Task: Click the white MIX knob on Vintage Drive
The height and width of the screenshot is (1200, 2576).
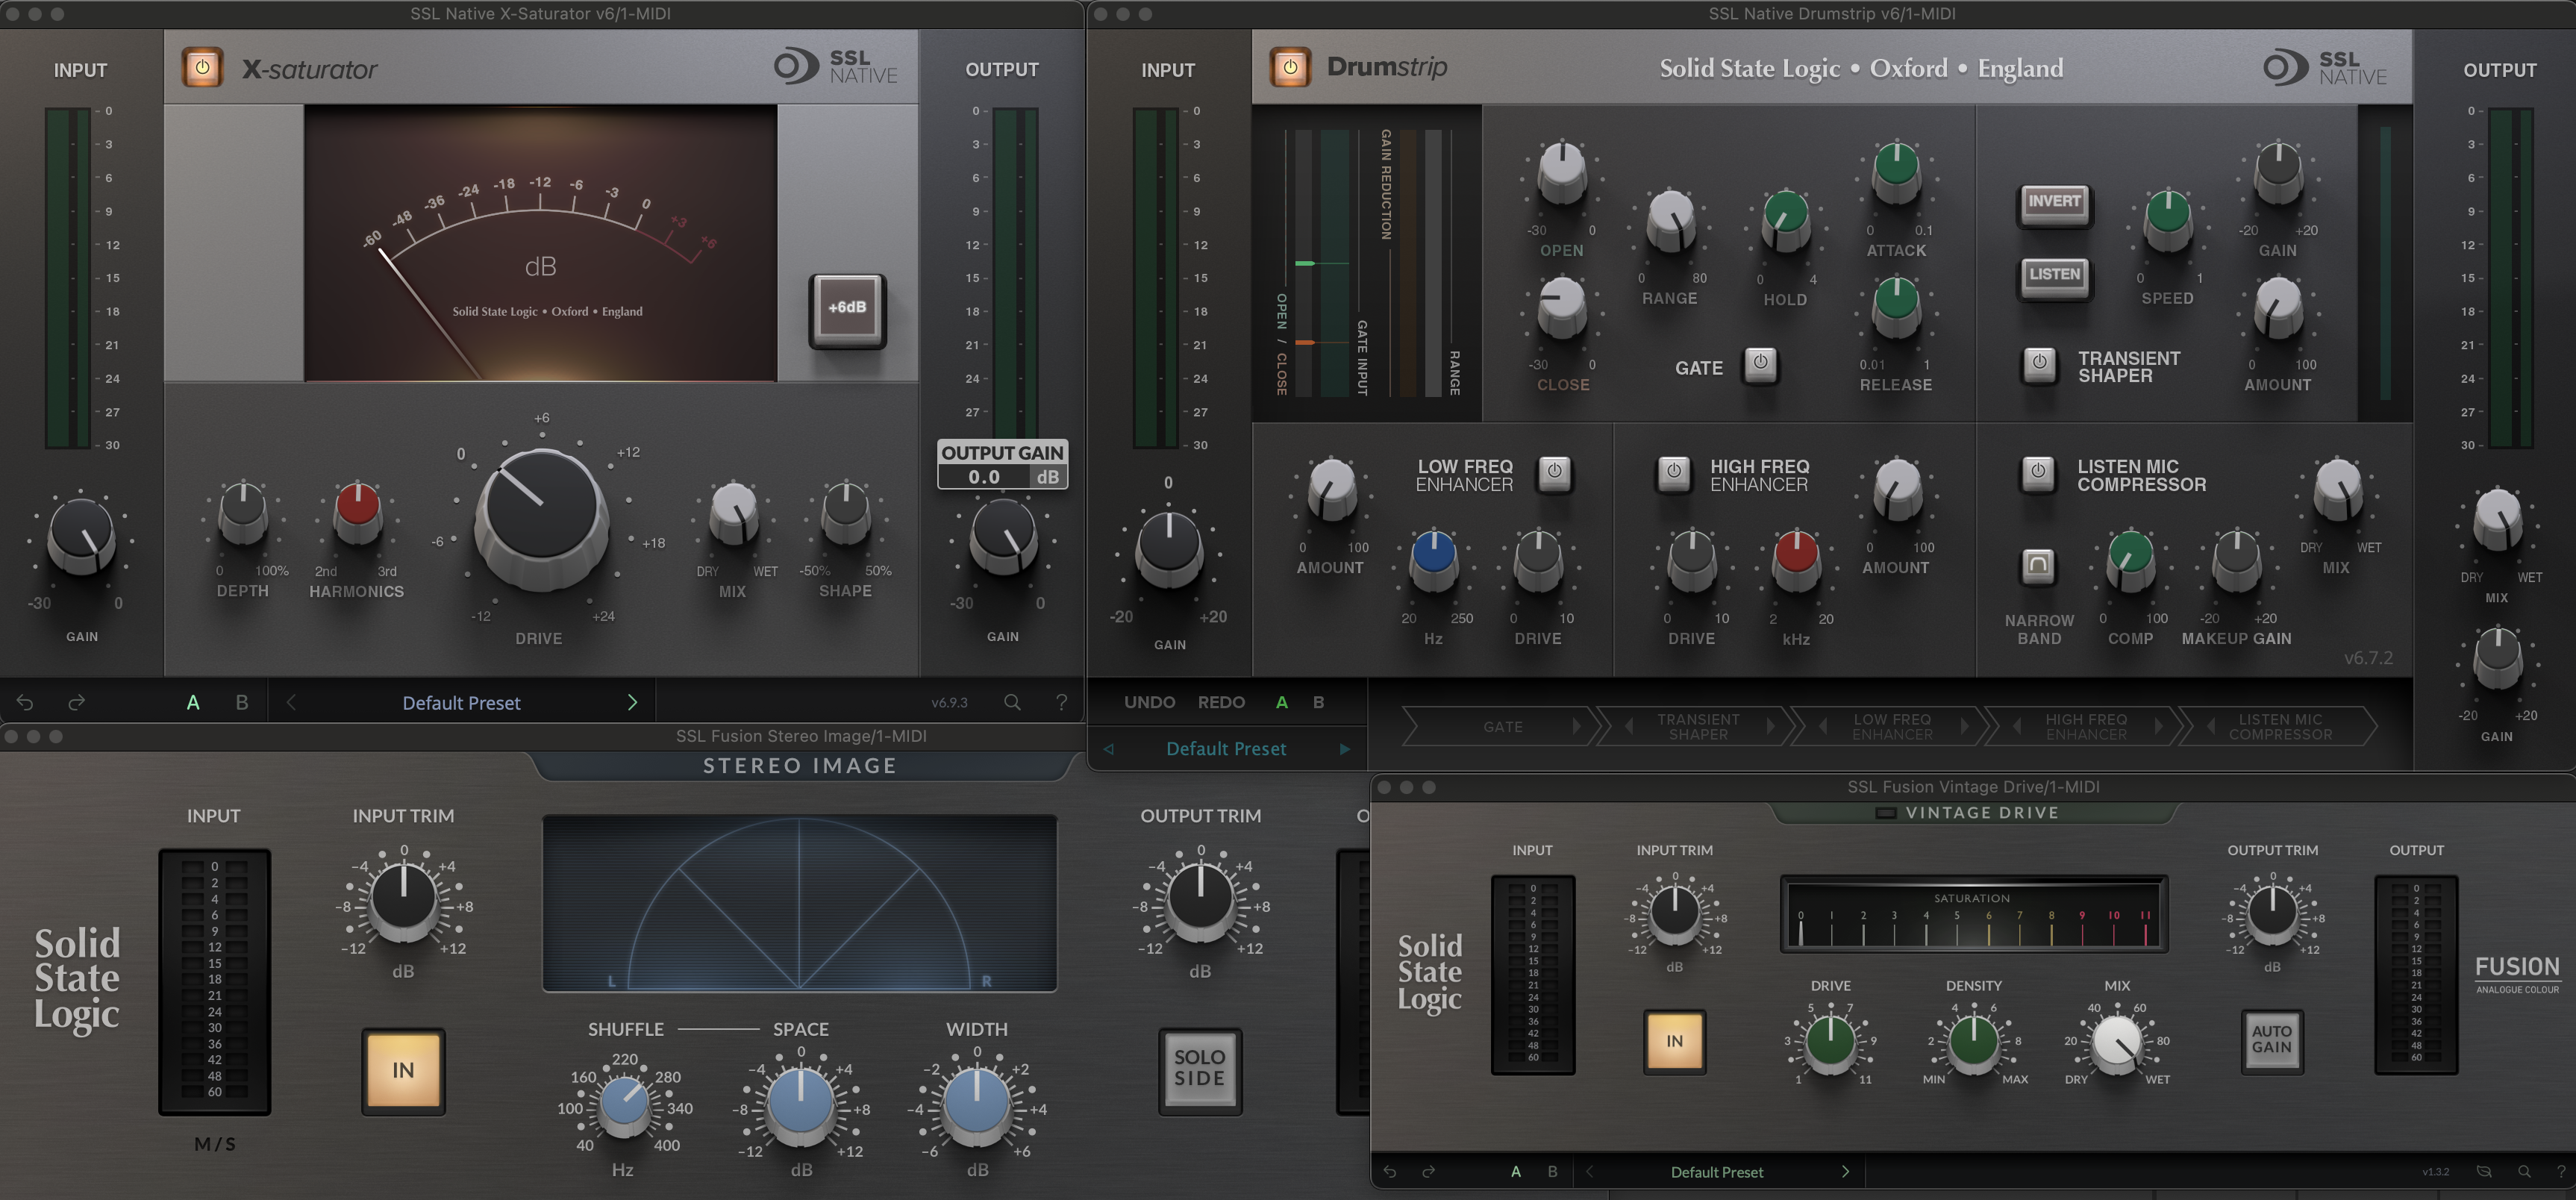Action: (2116, 1044)
